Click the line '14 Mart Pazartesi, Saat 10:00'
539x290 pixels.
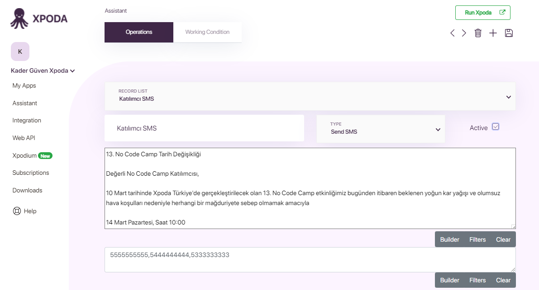146,222
